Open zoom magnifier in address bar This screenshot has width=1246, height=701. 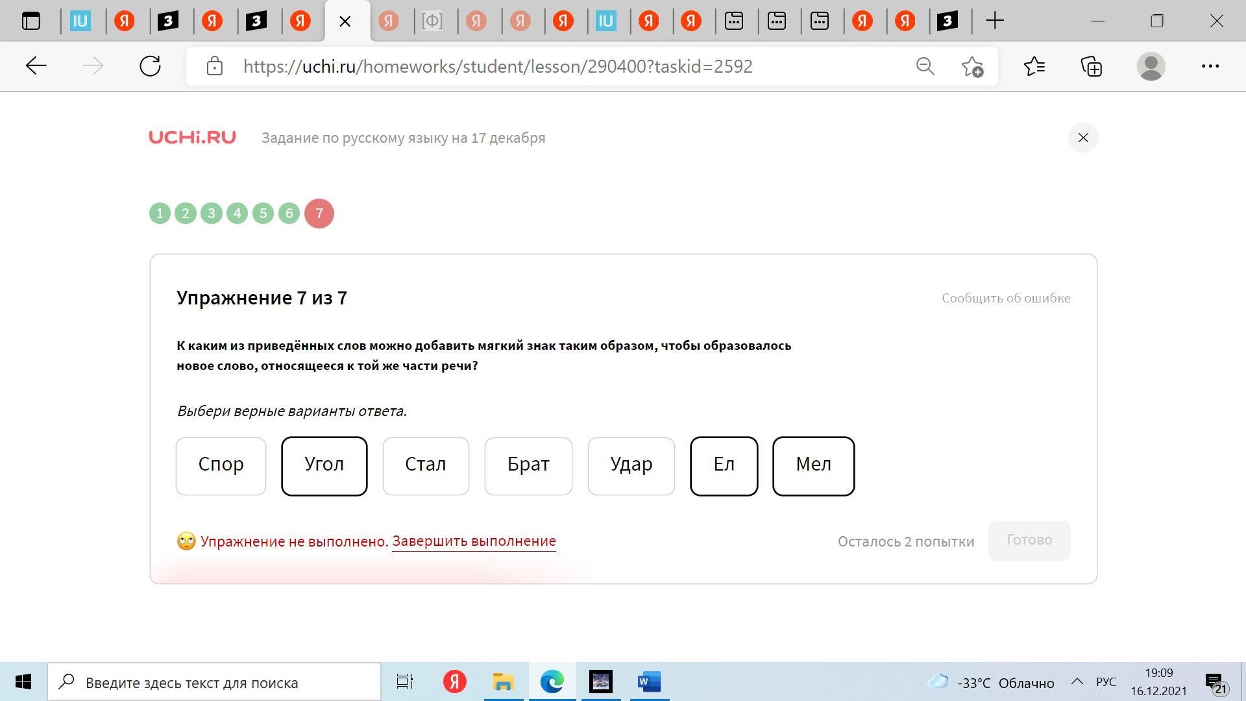pos(925,66)
